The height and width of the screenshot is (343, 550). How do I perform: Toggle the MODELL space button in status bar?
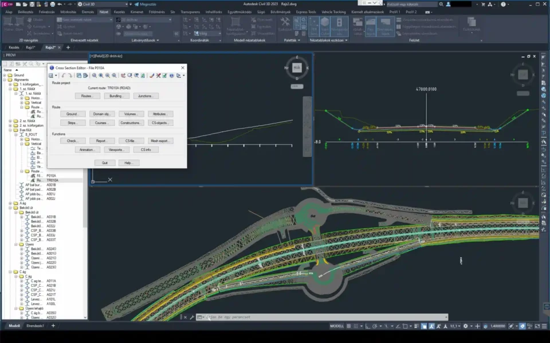point(337,326)
